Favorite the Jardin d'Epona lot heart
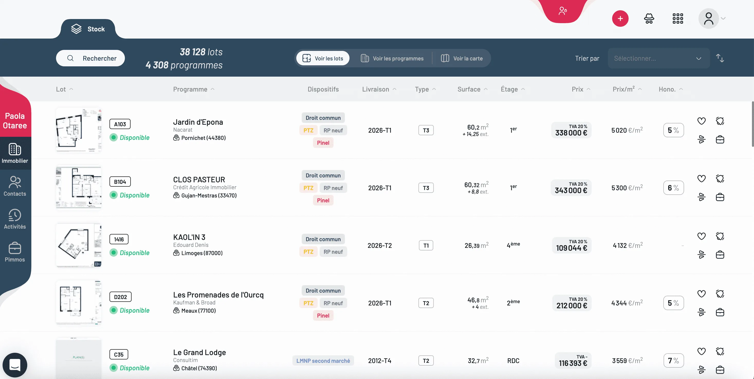 click(701, 121)
